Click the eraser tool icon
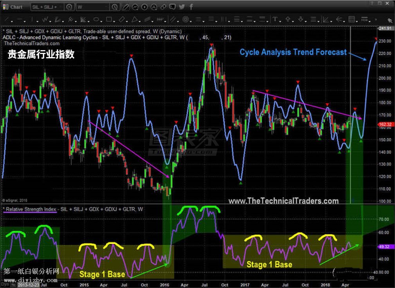 (122, 19)
